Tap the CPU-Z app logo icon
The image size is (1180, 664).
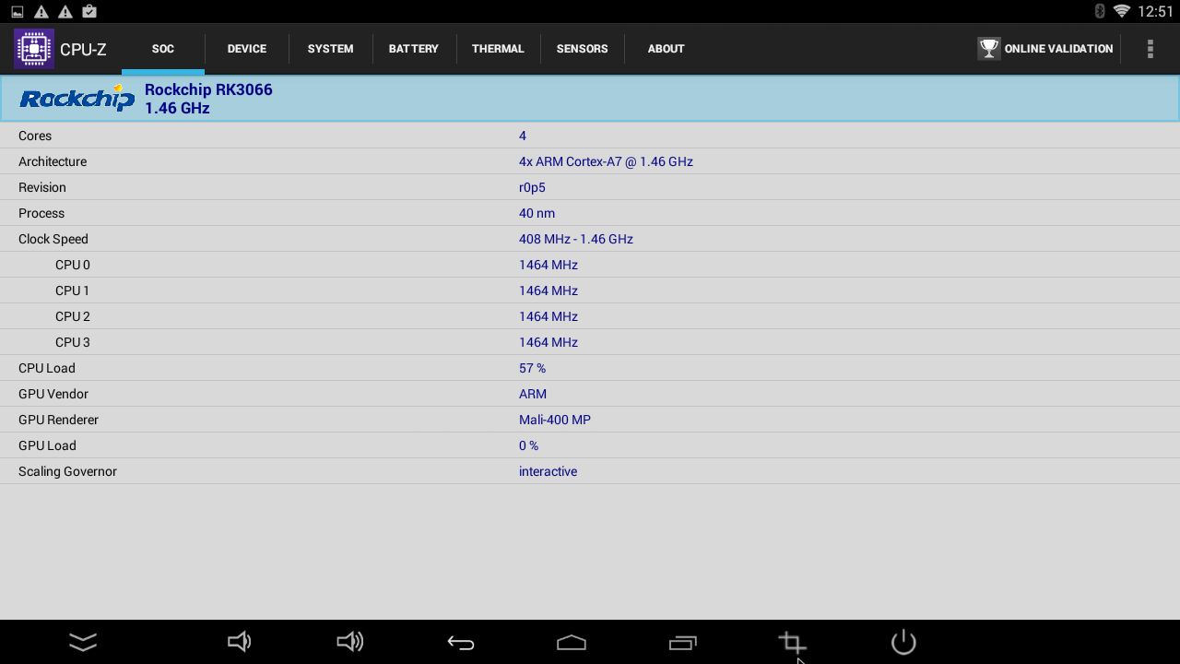(x=34, y=48)
